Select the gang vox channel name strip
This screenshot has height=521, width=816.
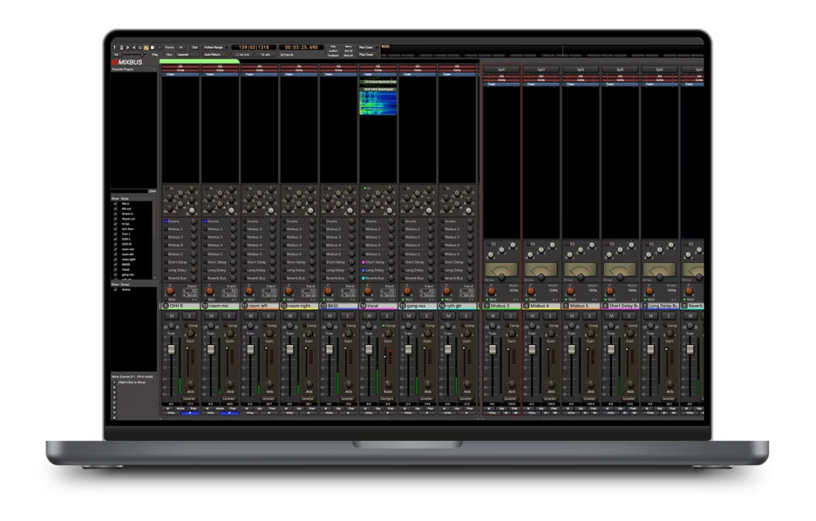tap(418, 307)
